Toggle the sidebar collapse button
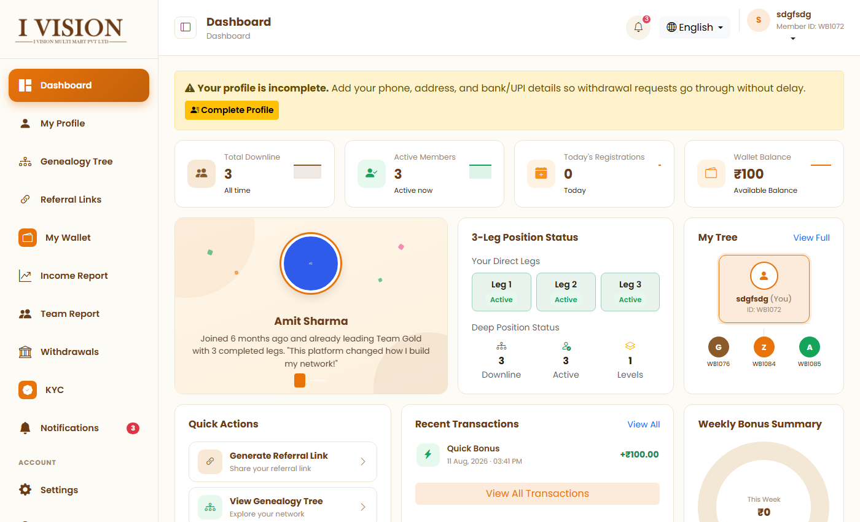860x522 pixels. [x=186, y=28]
